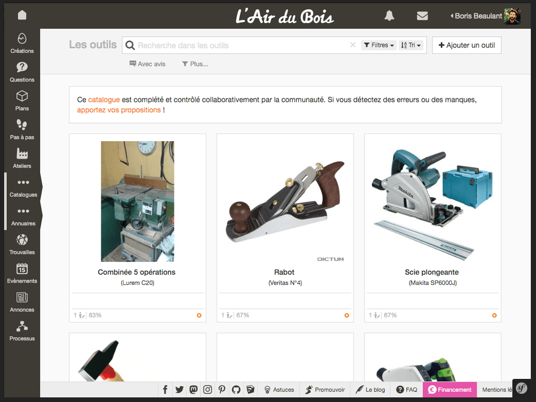Click the Lurem C20 subtitle
536x402 pixels.
(138, 283)
